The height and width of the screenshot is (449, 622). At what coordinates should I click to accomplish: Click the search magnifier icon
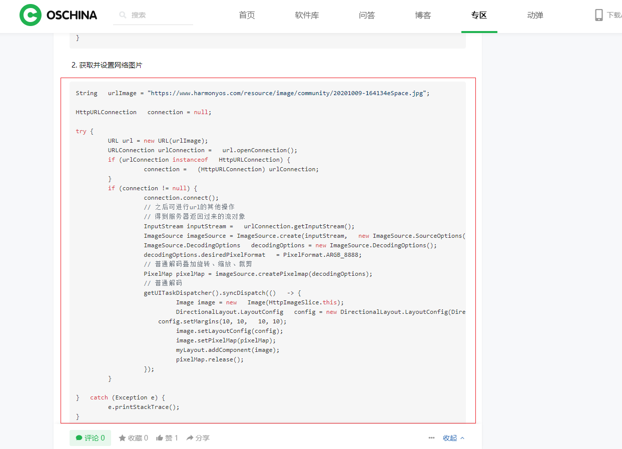pos(123,15)
